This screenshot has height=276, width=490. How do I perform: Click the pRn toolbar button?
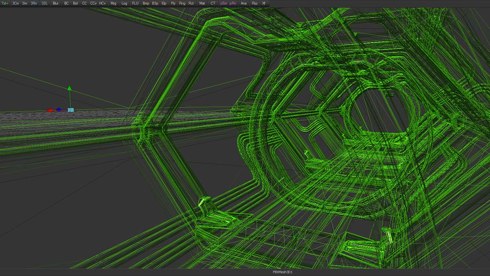point(233,3)
